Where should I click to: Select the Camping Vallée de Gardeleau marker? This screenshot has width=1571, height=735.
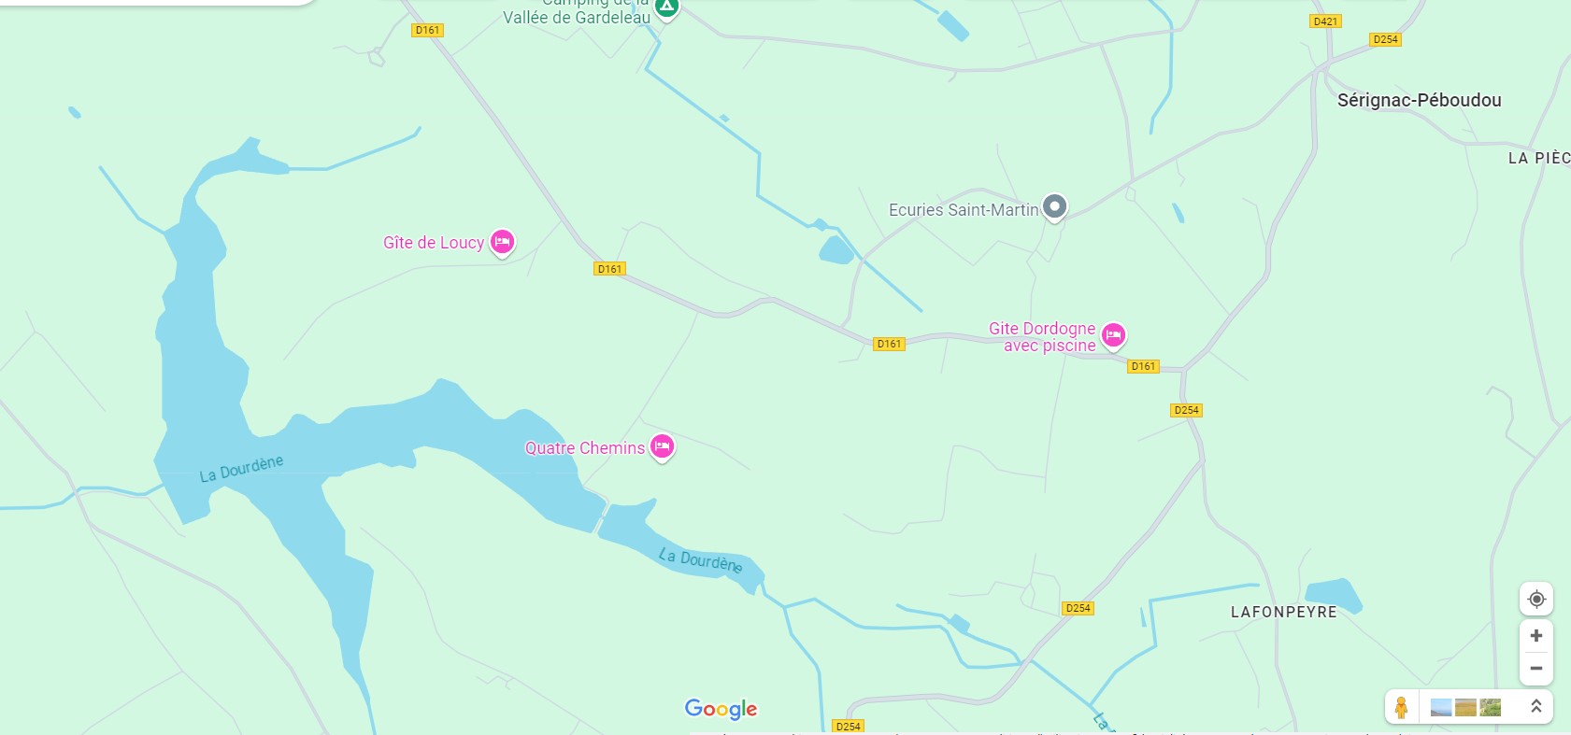point(666,6)
